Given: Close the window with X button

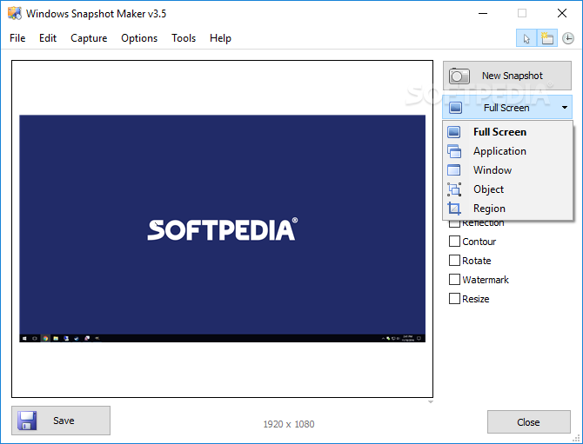Looking at the screenshot, I should (x=562, y=13).
